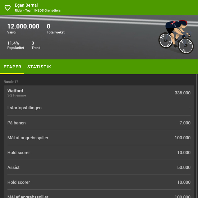Switch to the STATISTIK tab

click(x=39, y=67)
